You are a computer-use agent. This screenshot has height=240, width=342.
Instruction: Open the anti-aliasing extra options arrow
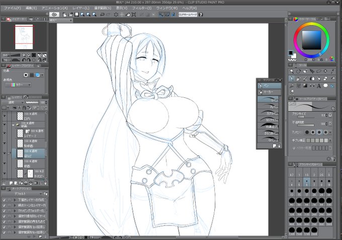330,132
